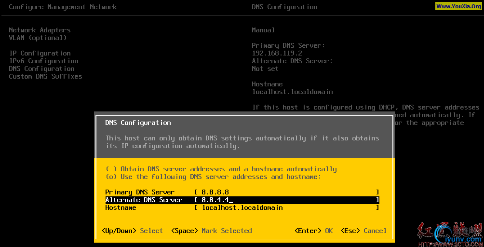Click the Alternate DNS Server: label in right panel

[x=292, y=61]
